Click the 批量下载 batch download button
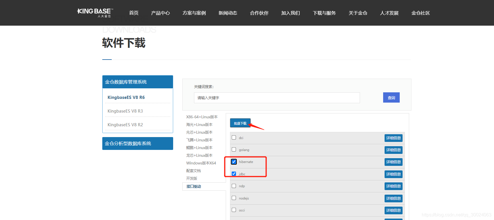 click(240, 123)
